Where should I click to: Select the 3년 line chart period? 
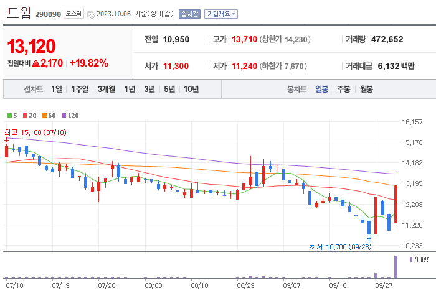click(x=149, y=89)
